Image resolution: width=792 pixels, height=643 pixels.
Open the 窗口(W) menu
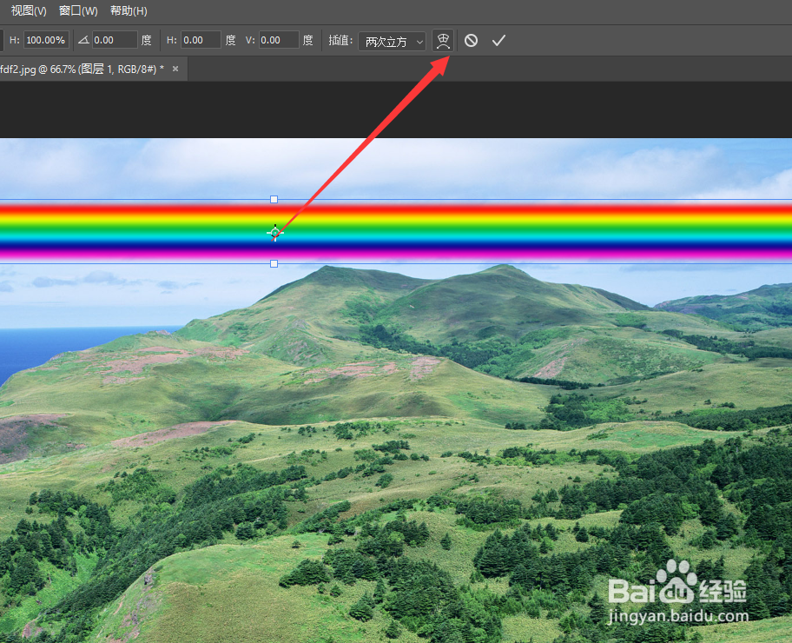78,10
